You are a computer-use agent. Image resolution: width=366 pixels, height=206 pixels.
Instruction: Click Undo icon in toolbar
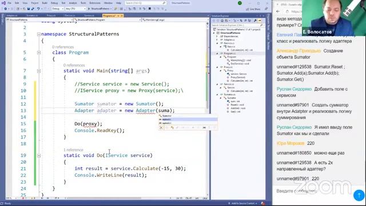38,9
